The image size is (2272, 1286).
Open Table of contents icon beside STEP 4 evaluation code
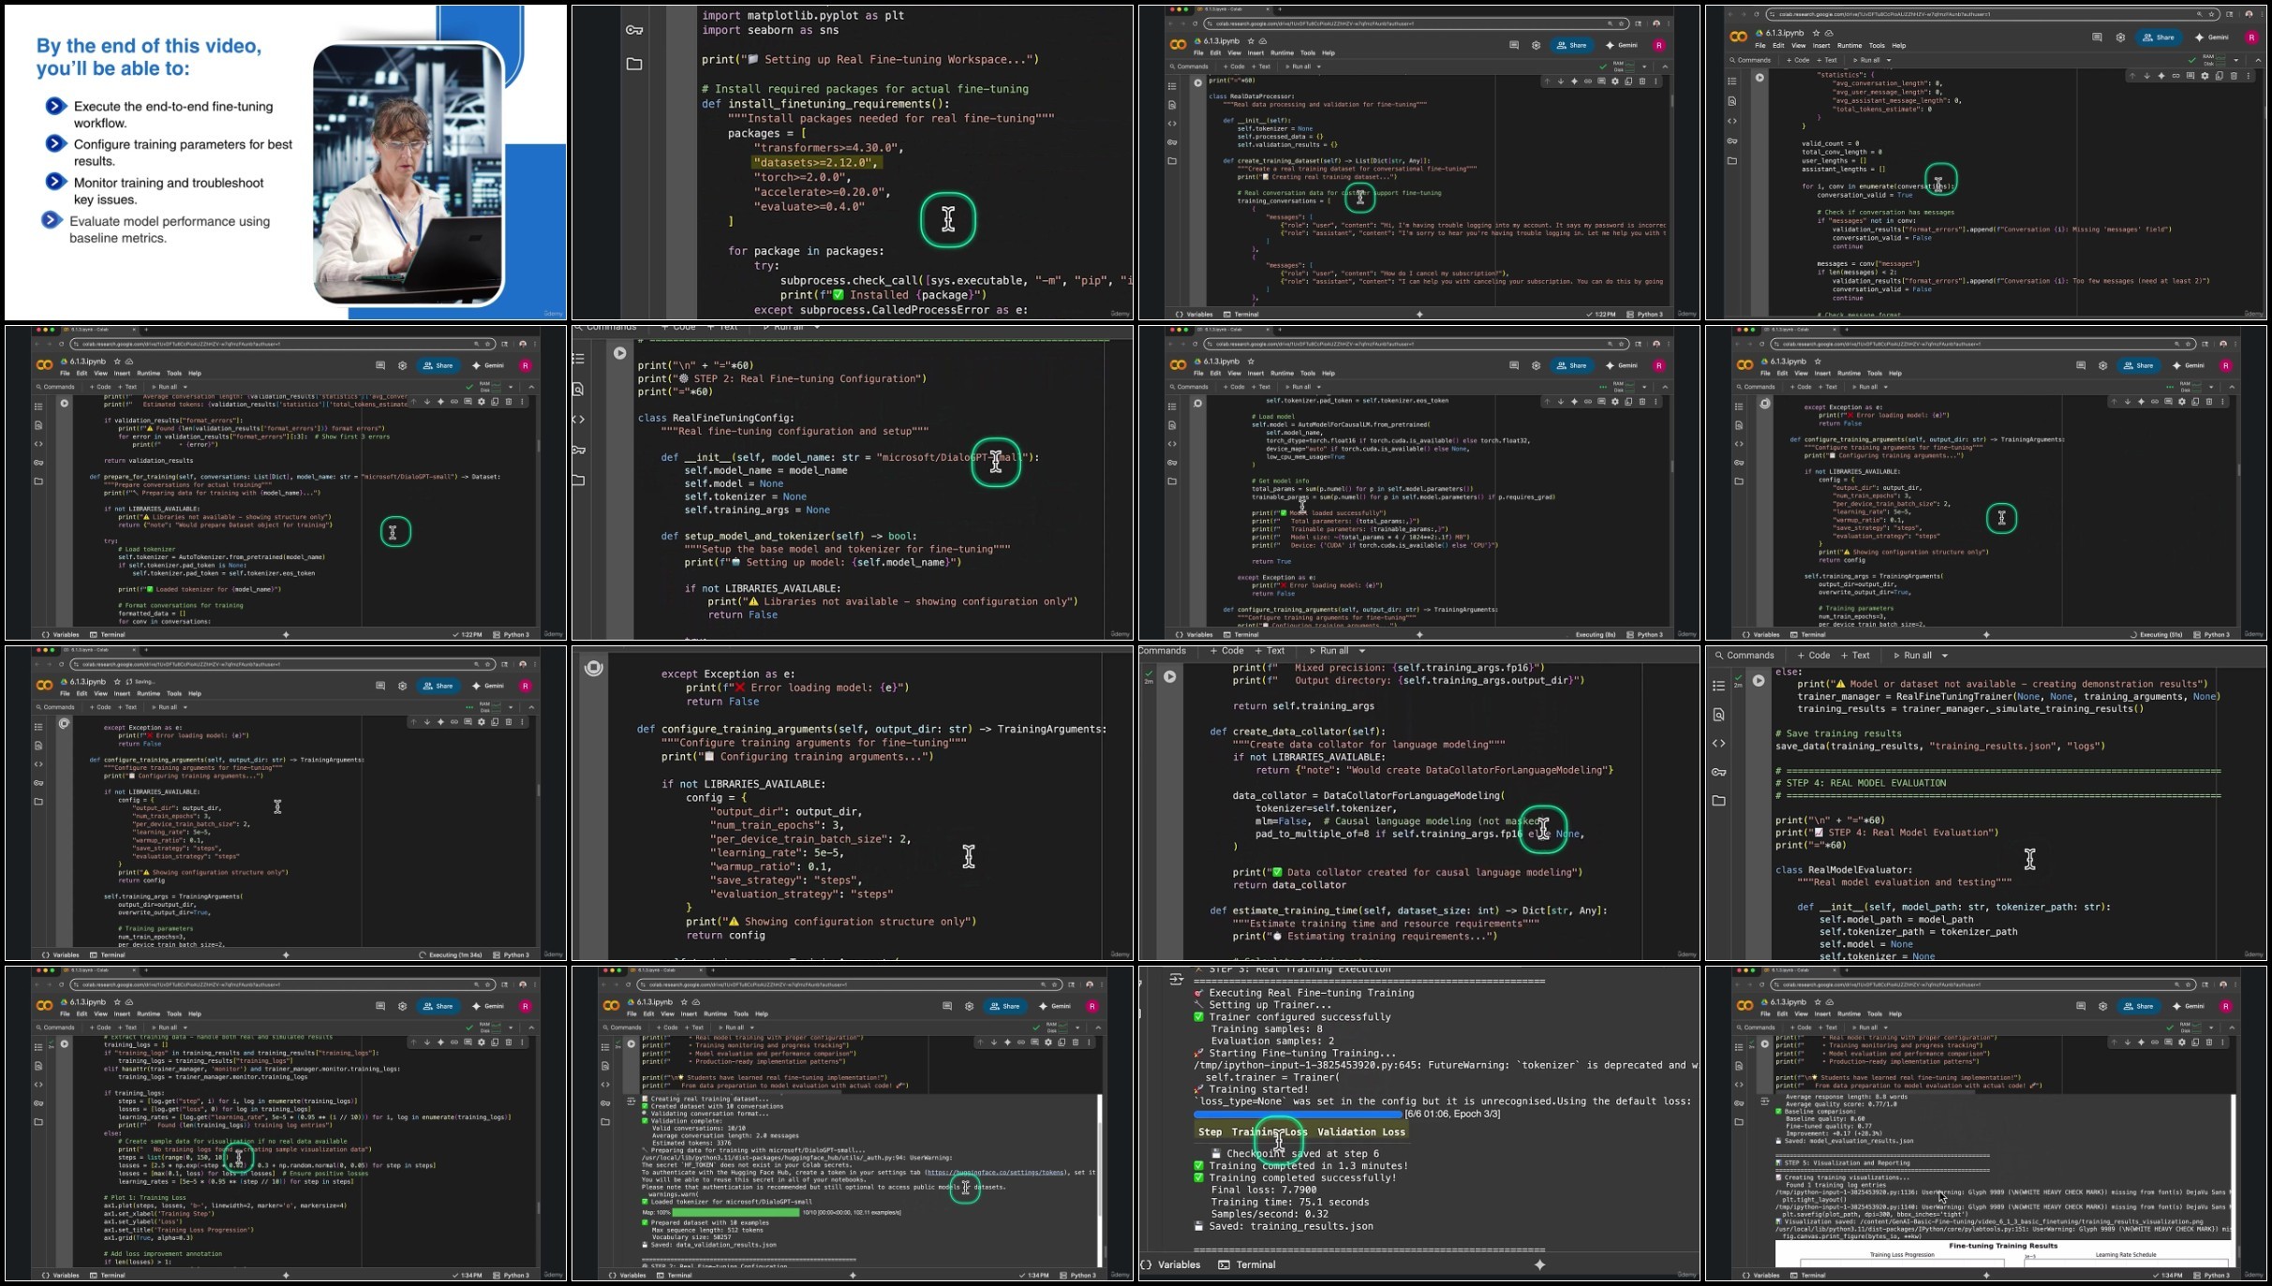point(1718,686)
